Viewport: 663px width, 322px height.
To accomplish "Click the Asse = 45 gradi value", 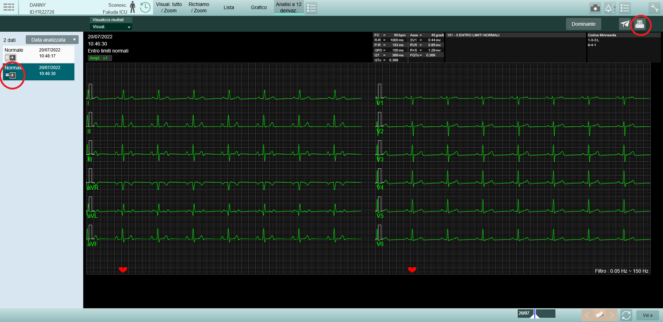I will pyautogui.click(x=427, y=35).
